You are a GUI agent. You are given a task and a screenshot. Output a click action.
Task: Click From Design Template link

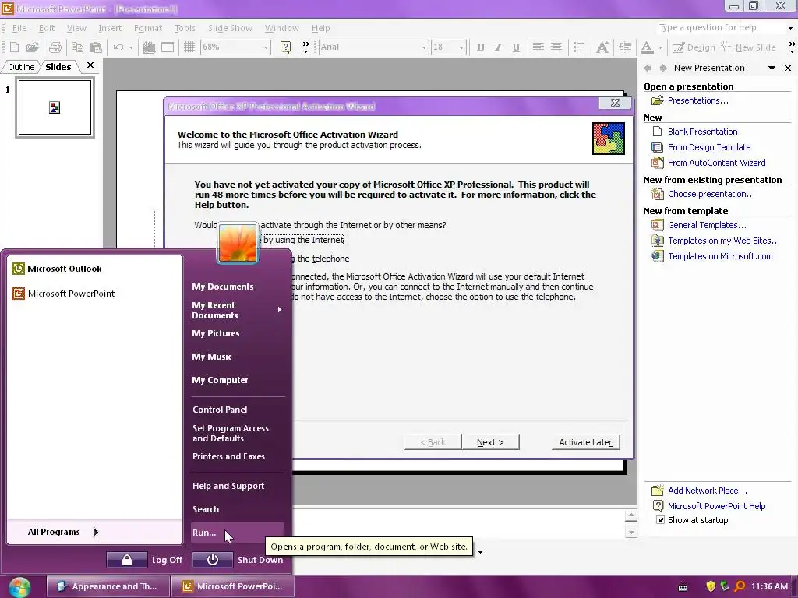pos(709,147)
